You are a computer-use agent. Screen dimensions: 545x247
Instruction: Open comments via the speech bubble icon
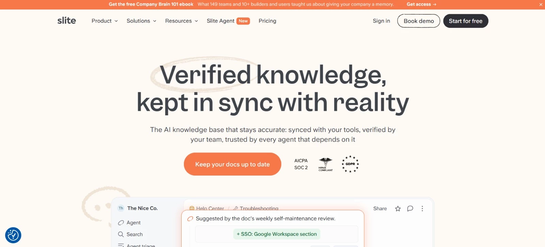pyautogui.click(x=410, y=209)
